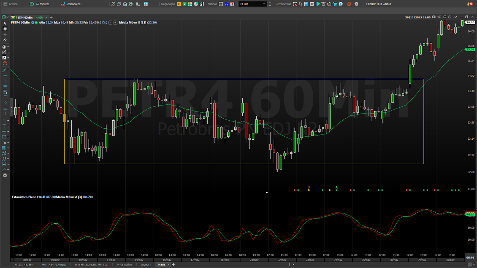Click the zoom in magnifier icon
This screenshot has width=477, height=268.
(x=113, y=4)
